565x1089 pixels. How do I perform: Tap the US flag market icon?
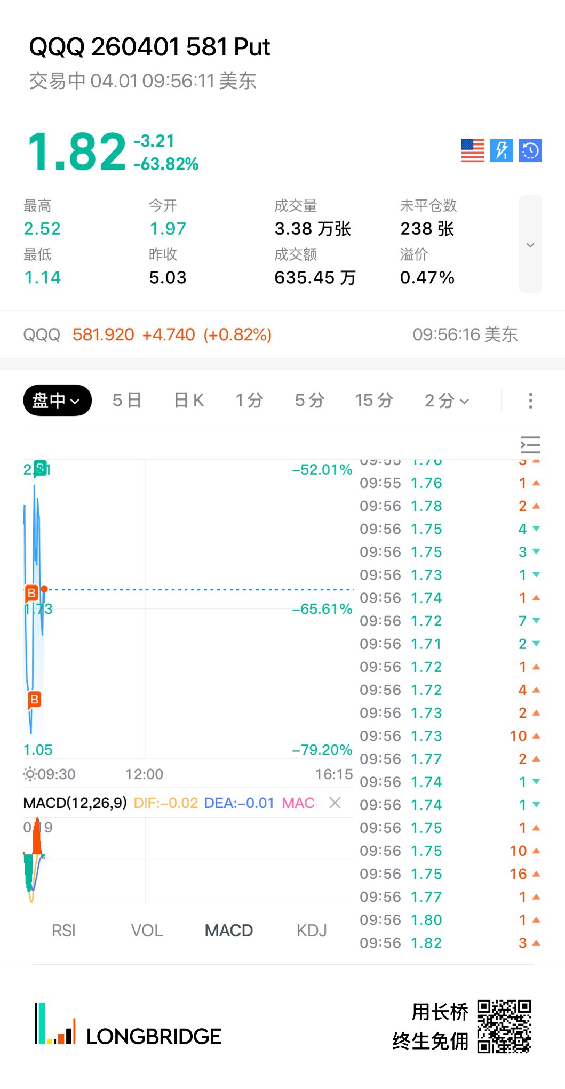473,150
